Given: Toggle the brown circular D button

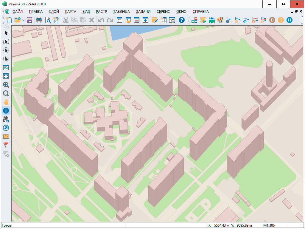Looking at the screenshot, I should point(272,20).
